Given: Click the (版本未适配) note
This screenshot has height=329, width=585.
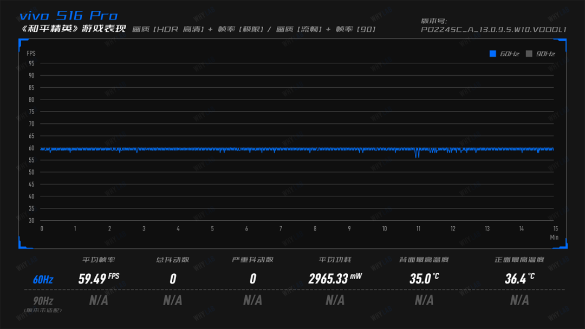Looking at the screenshot, I should coord(43,311).
